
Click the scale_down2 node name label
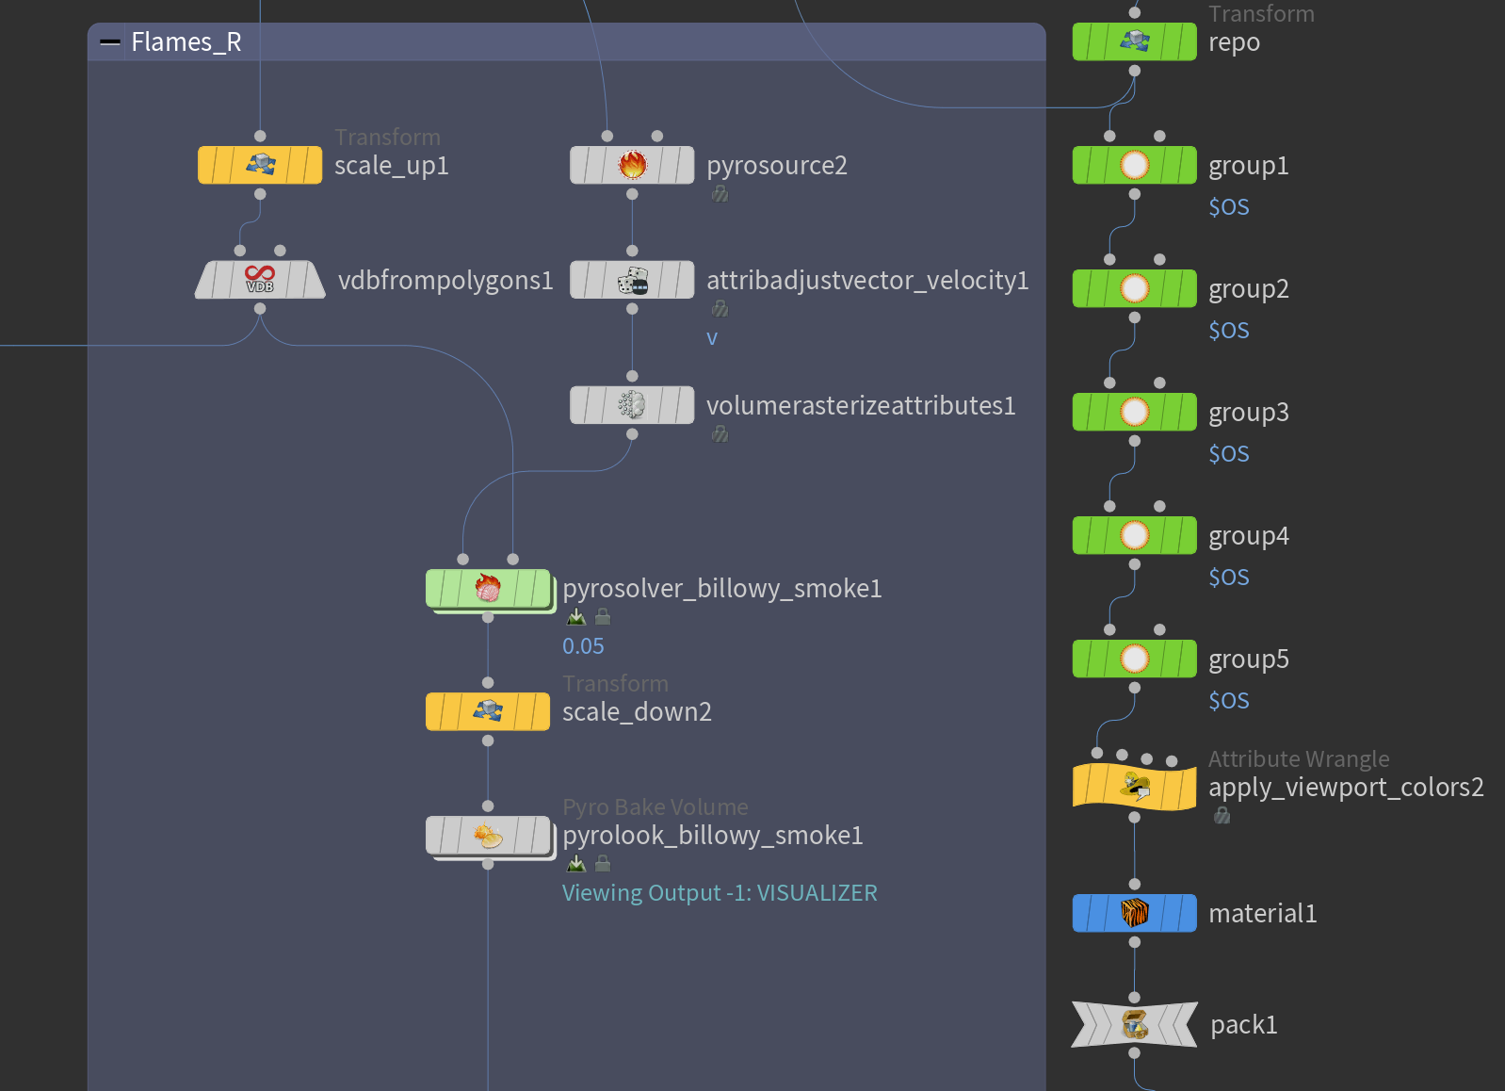(x=637, y=711)
